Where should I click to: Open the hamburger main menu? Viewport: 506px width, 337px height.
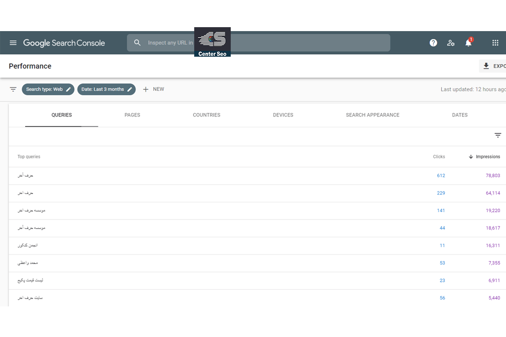tap(13, 43)
